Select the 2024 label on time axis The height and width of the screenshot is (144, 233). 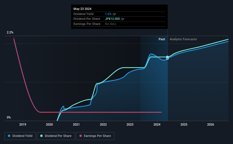point(157,124)
